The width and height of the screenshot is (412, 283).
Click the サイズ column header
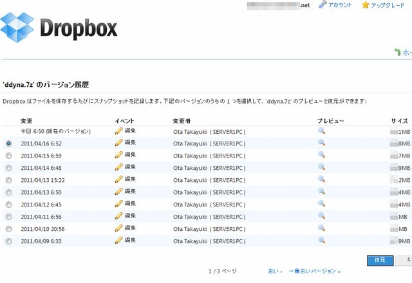pyautogui.click(x=399, y=121)
